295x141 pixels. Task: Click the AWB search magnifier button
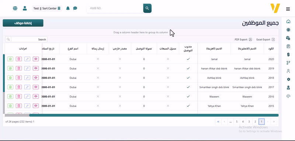(x=147, y=8)
